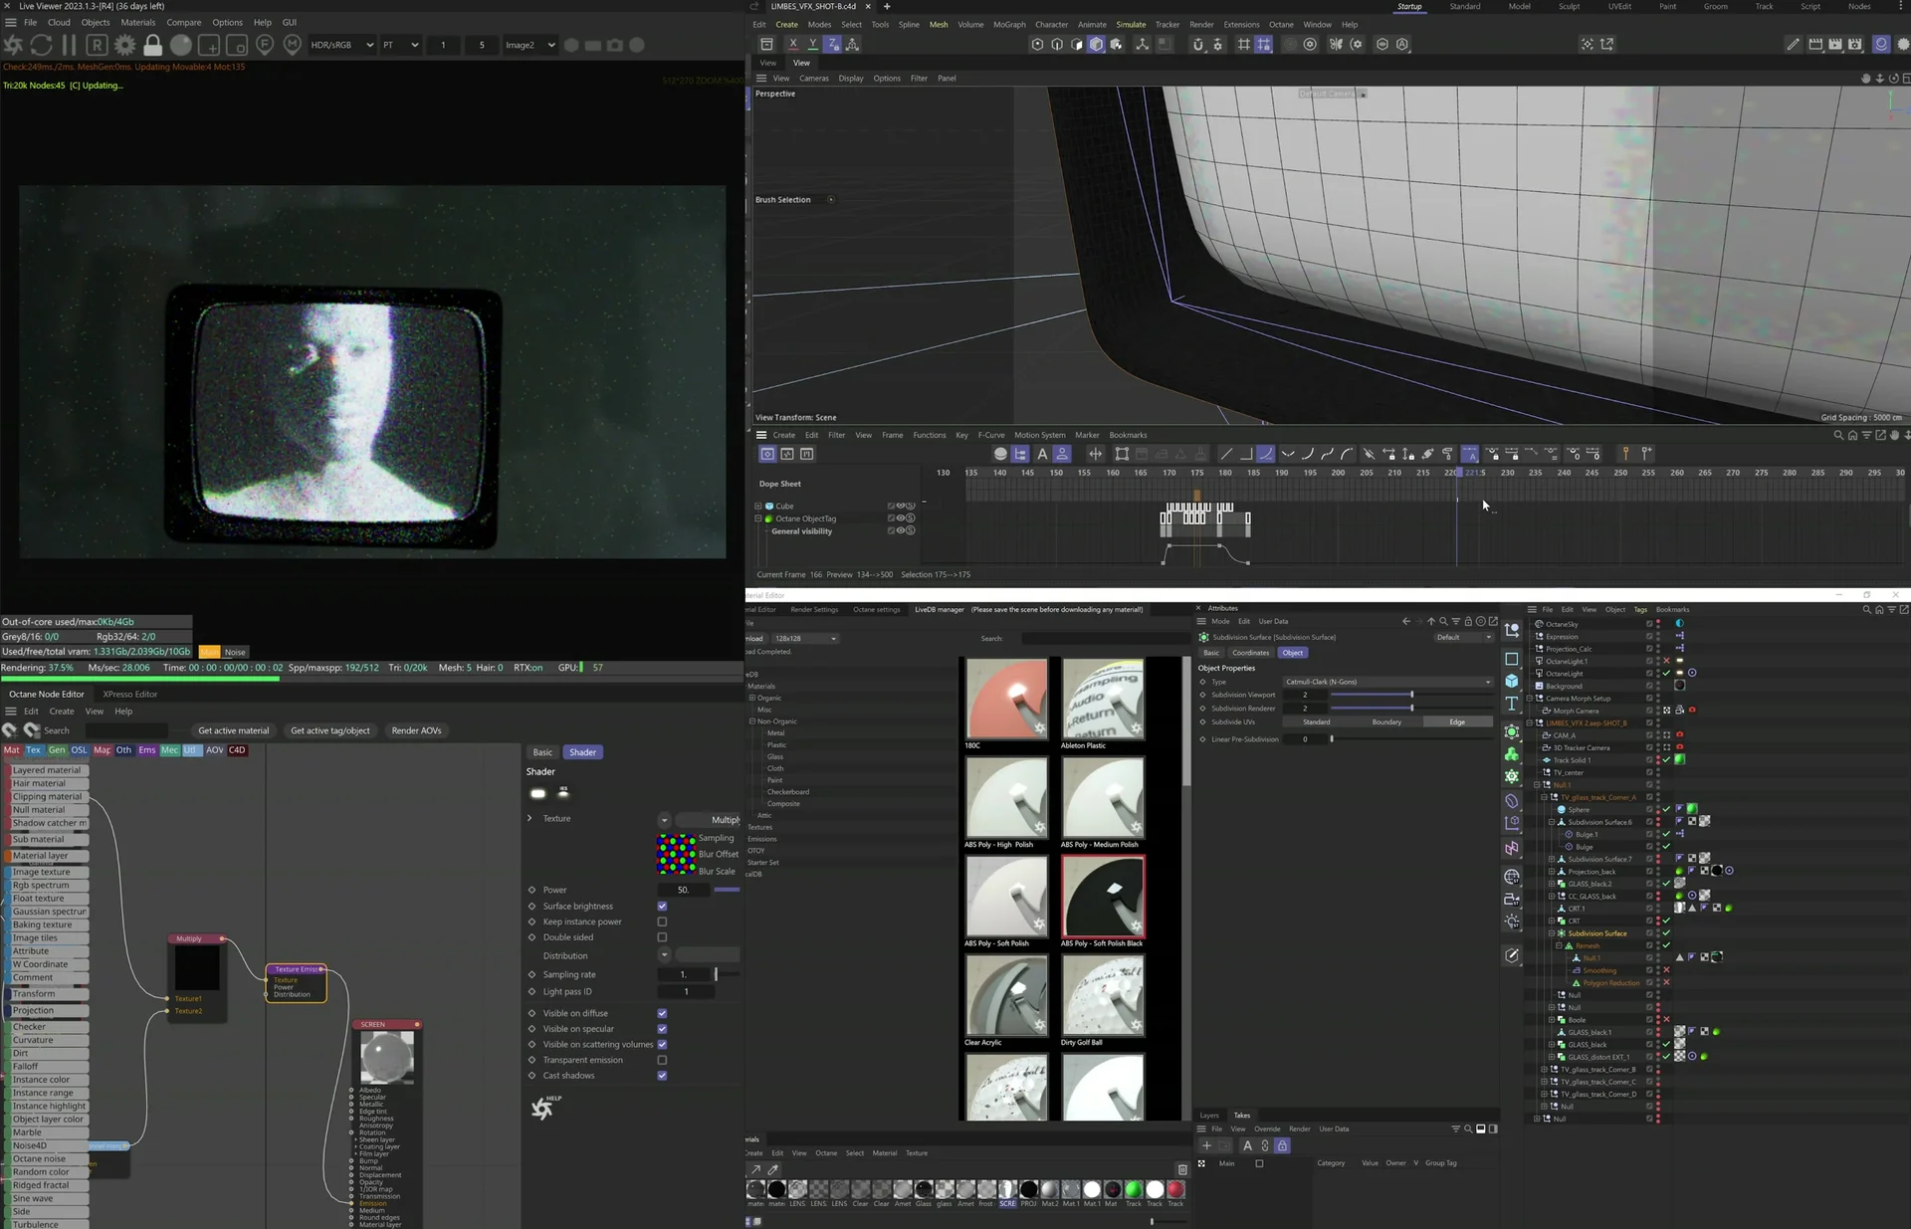Enable Transparent emission checkbox
This screenshot has height=1229, width=1911.
coord(662,1060)
